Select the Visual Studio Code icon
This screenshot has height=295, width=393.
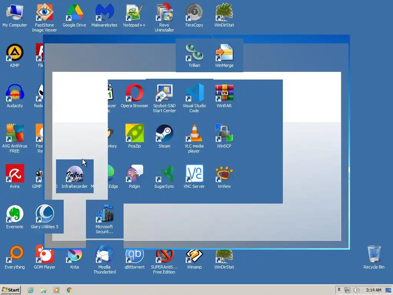(x=194, y=98)
